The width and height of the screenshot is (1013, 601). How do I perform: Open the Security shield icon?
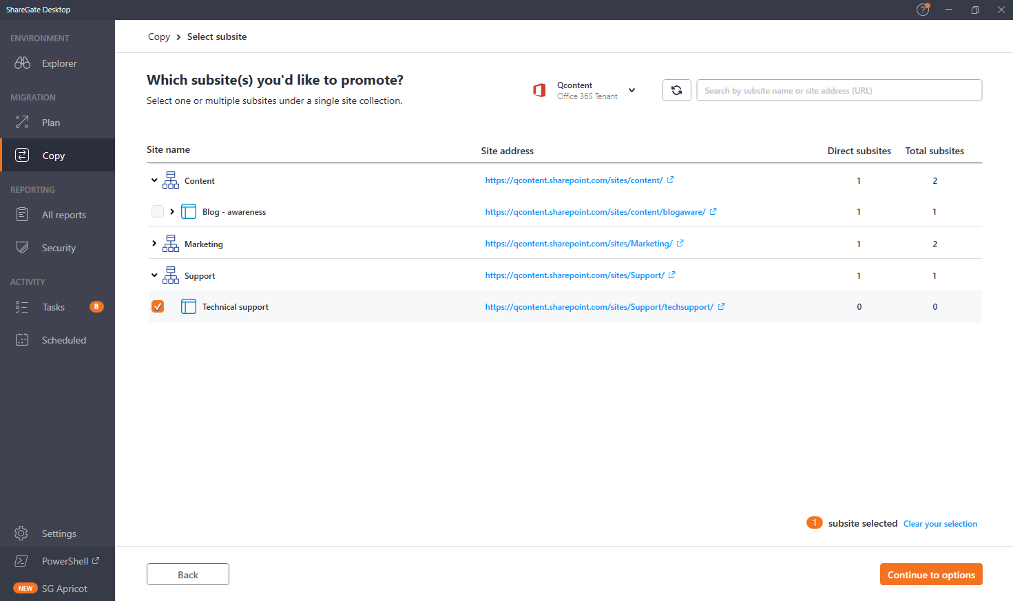tap(22, 247)
